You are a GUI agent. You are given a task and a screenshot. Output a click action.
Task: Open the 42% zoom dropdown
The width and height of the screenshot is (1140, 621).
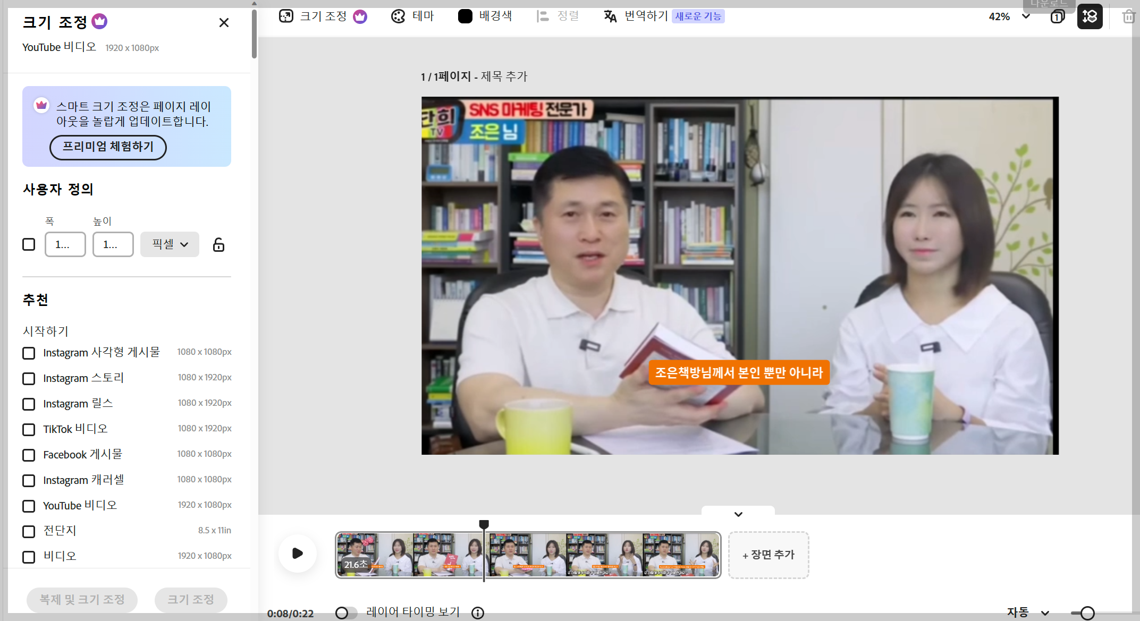click(x=1009, y=16)
